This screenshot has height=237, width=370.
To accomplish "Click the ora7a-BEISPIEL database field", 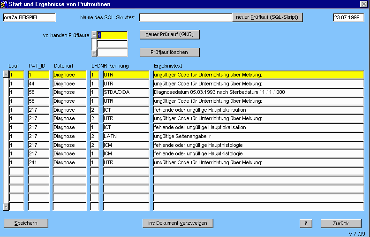I will 29,18.
